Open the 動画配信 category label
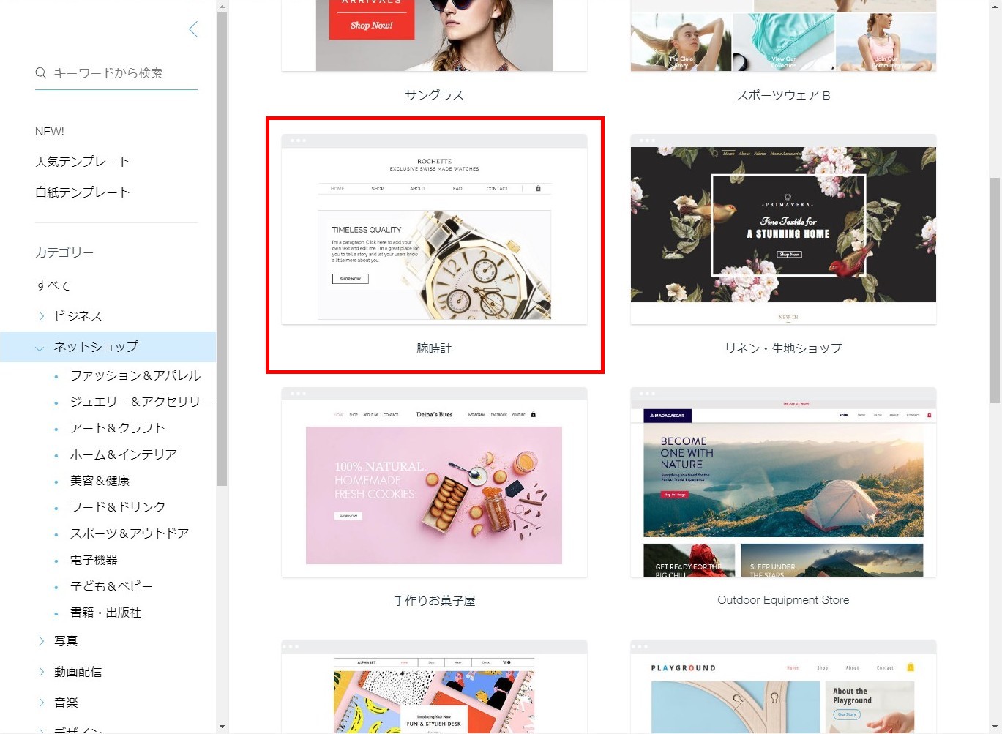 tap(78, 672)
